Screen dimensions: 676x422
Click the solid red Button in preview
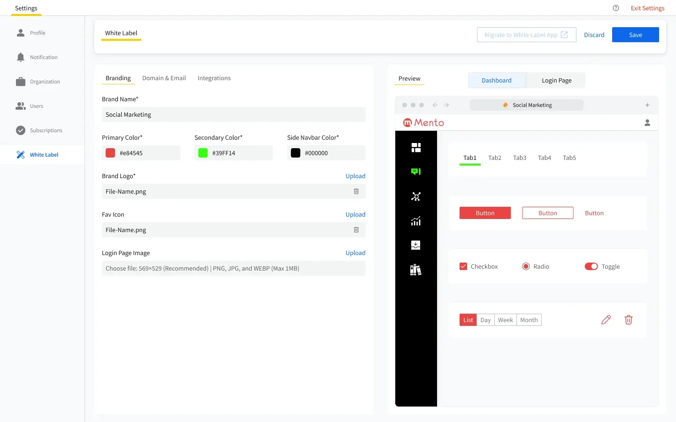485,213
